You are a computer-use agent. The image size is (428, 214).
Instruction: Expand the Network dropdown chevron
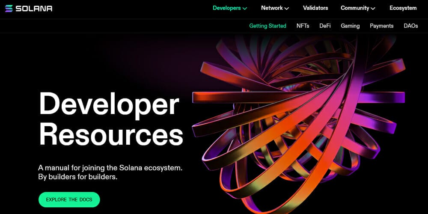coord(287,9)
